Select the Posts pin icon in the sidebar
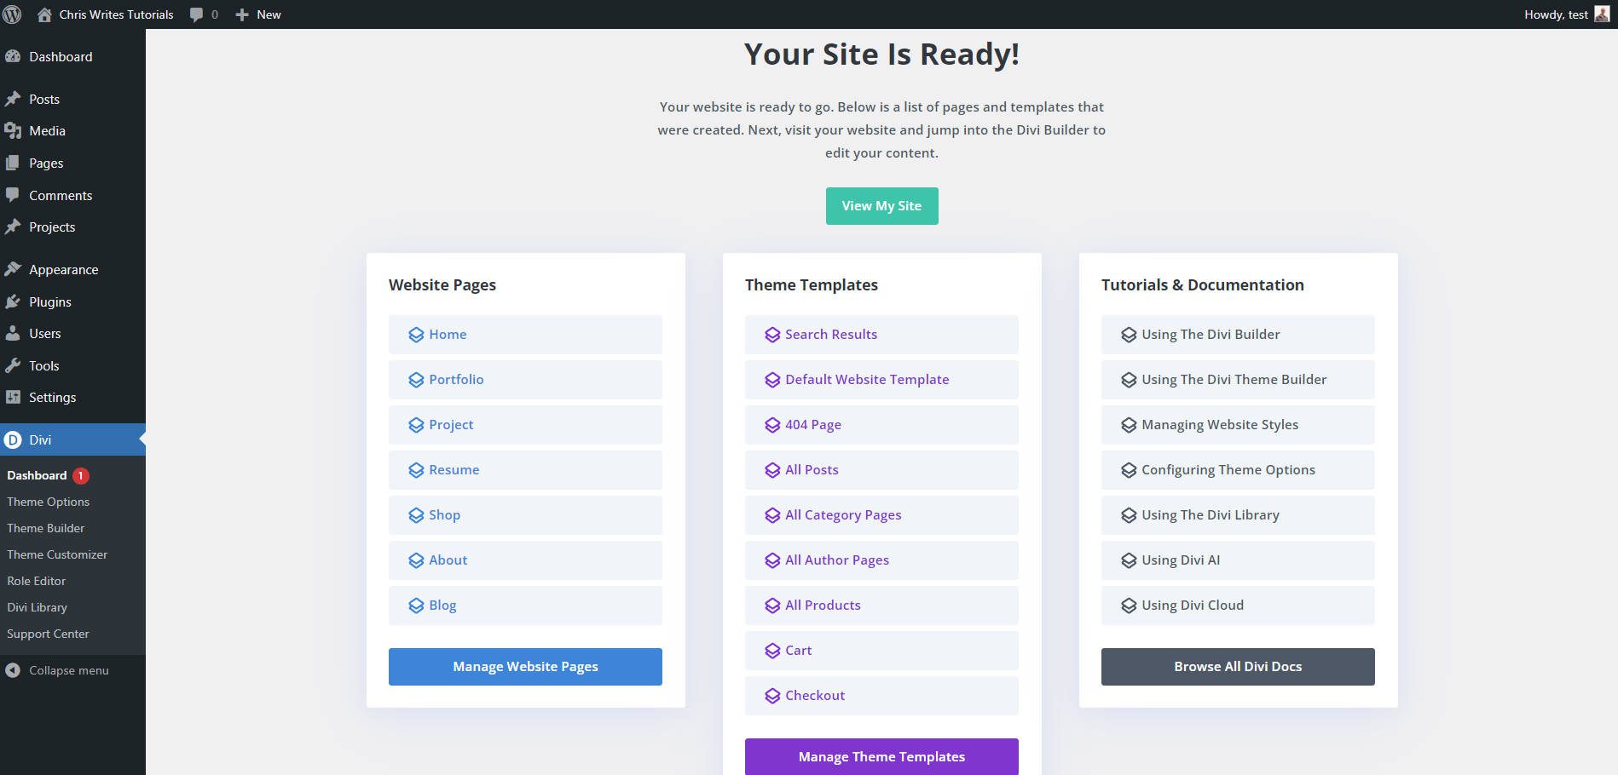1618x775 pixels. [x=13, y=99]
